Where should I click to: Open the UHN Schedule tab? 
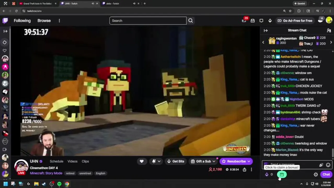tap(56, 161)
